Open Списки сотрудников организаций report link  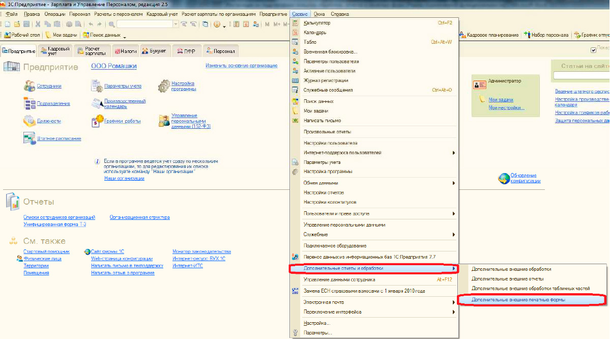point(59,217)
